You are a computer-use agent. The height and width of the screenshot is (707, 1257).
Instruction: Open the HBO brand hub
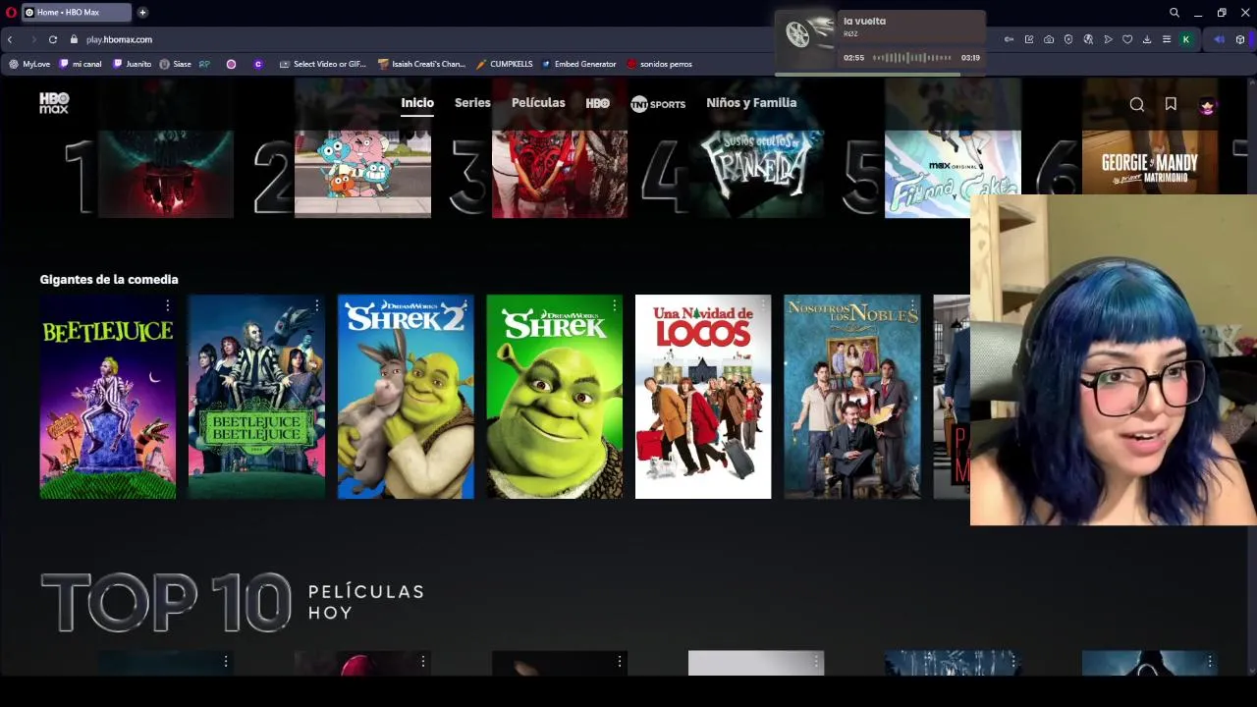tap(597, 103)
